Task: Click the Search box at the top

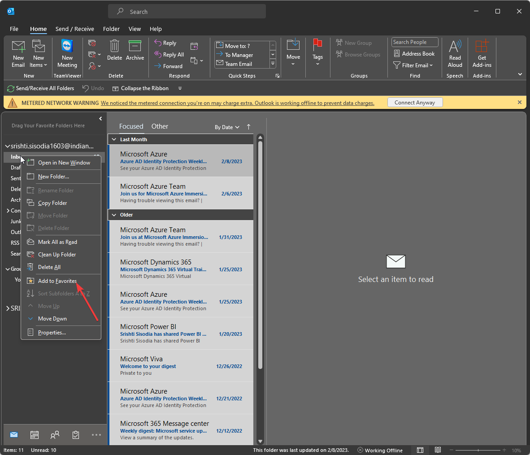Action: 187,12
